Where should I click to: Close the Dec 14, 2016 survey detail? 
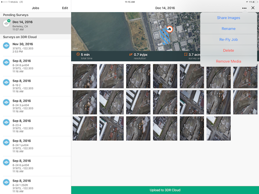(x=253, y=8)
